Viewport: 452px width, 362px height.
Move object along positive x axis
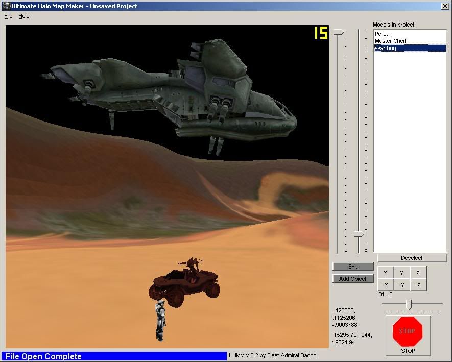click(386, 272)
